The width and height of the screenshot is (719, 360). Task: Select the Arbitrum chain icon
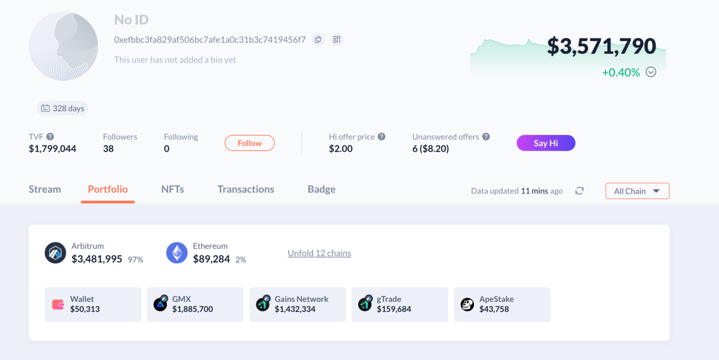55,253
